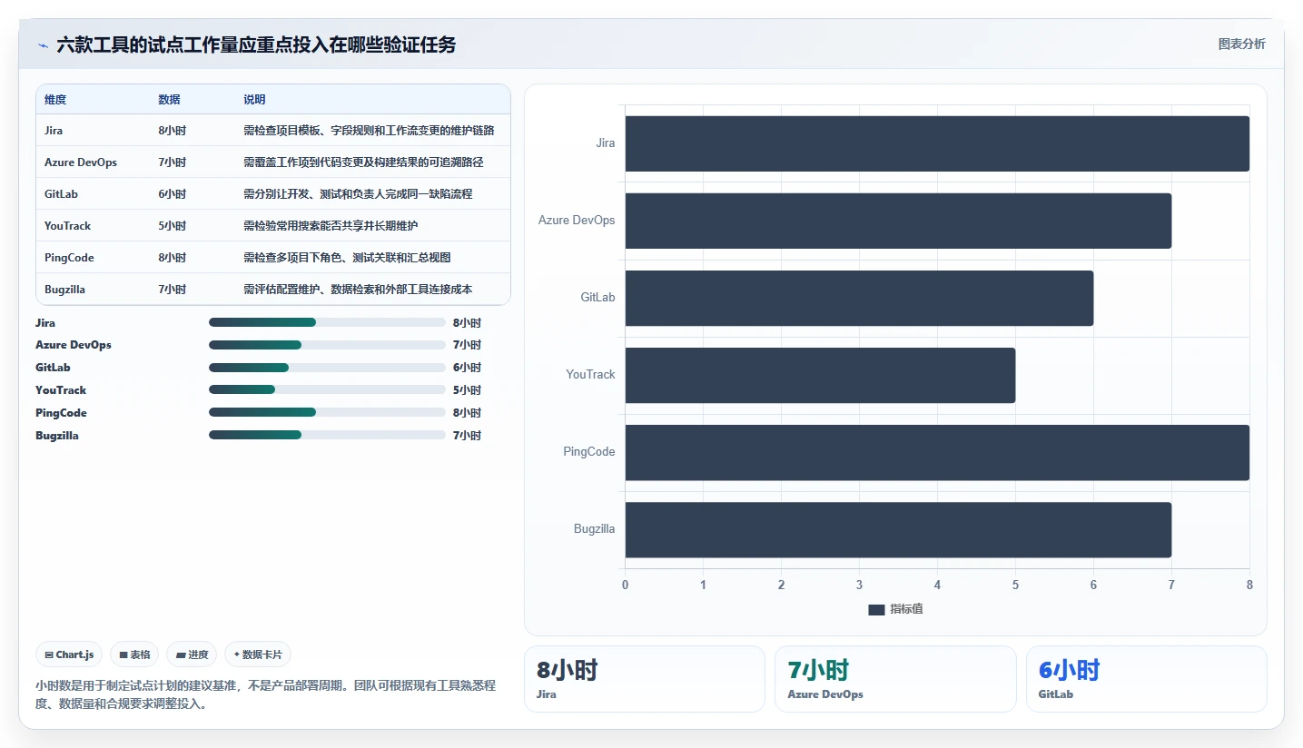Click description 需检查多项目下角色、测试关联和汇总视图

tap(347, 258)
